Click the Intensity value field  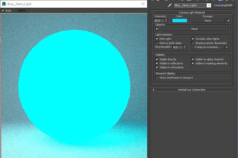pos(159,21)
